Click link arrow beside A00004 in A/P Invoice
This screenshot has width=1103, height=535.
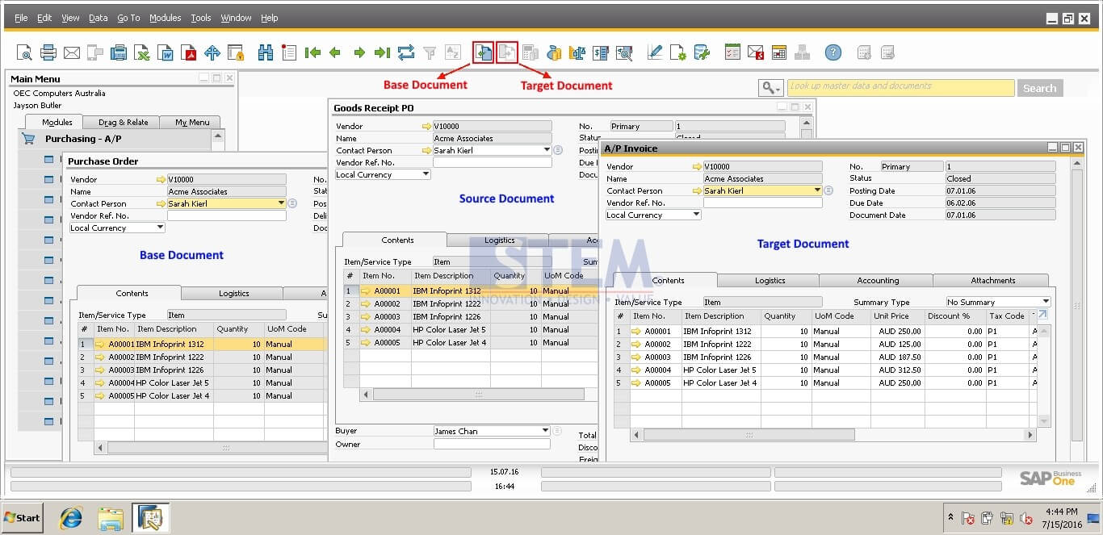(636, 370)
